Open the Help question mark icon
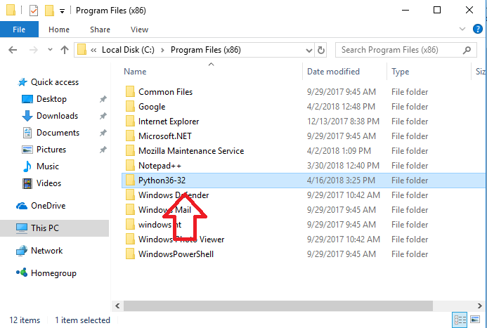This screenshot has height=328, width=487. point(477,29)
